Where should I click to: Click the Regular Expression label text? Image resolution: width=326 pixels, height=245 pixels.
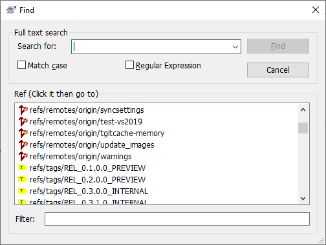pyautogui.click(x=168, y=66)
